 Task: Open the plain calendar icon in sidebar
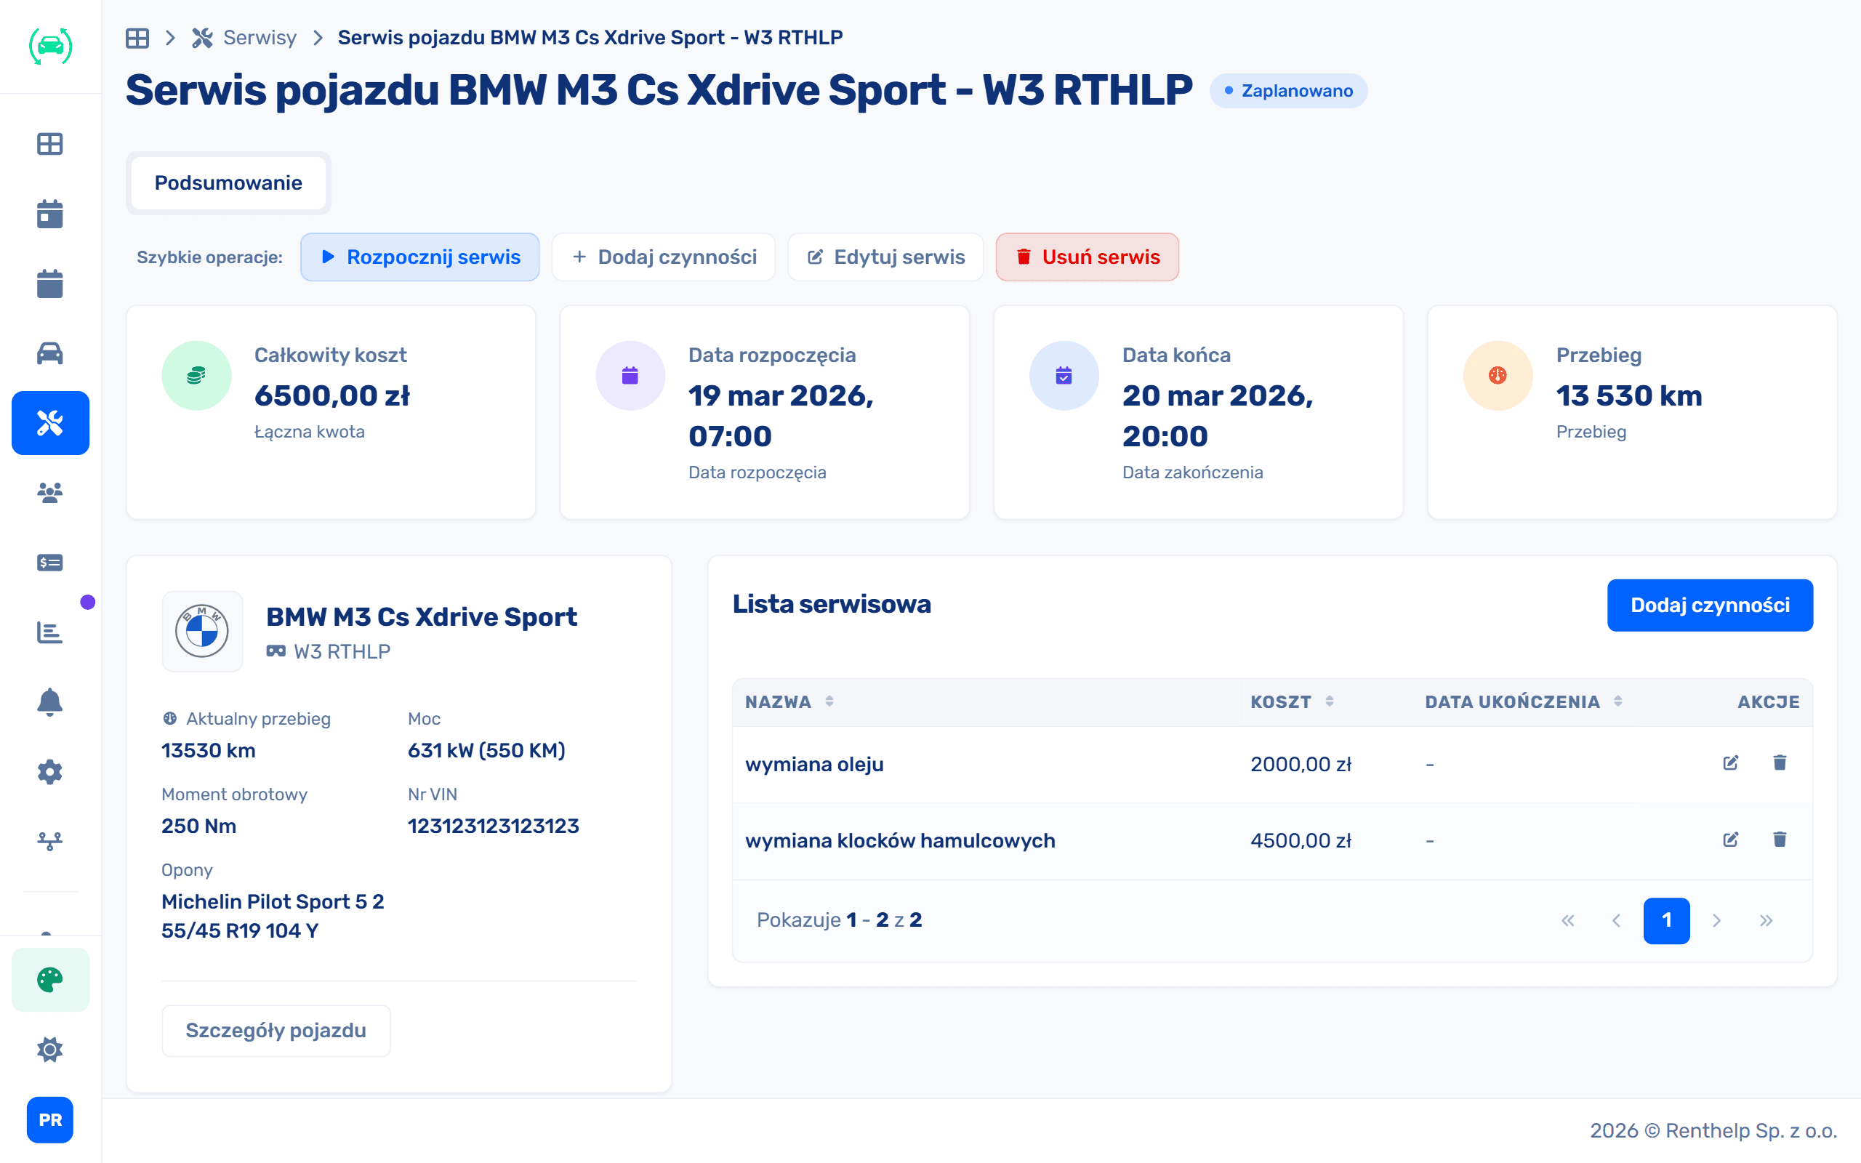coord(50,283)
